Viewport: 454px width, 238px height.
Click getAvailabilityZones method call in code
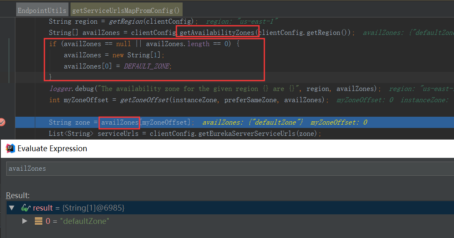[217, 32]
